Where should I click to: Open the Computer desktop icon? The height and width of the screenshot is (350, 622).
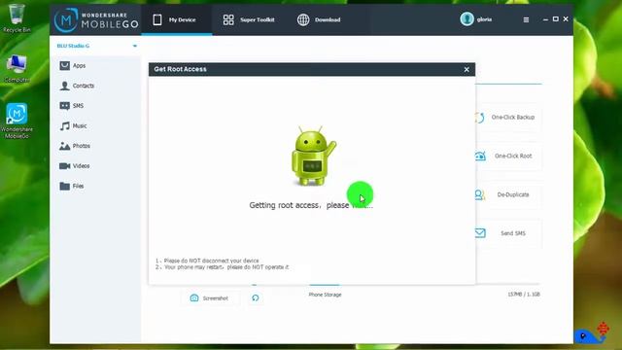pos(17,69)
